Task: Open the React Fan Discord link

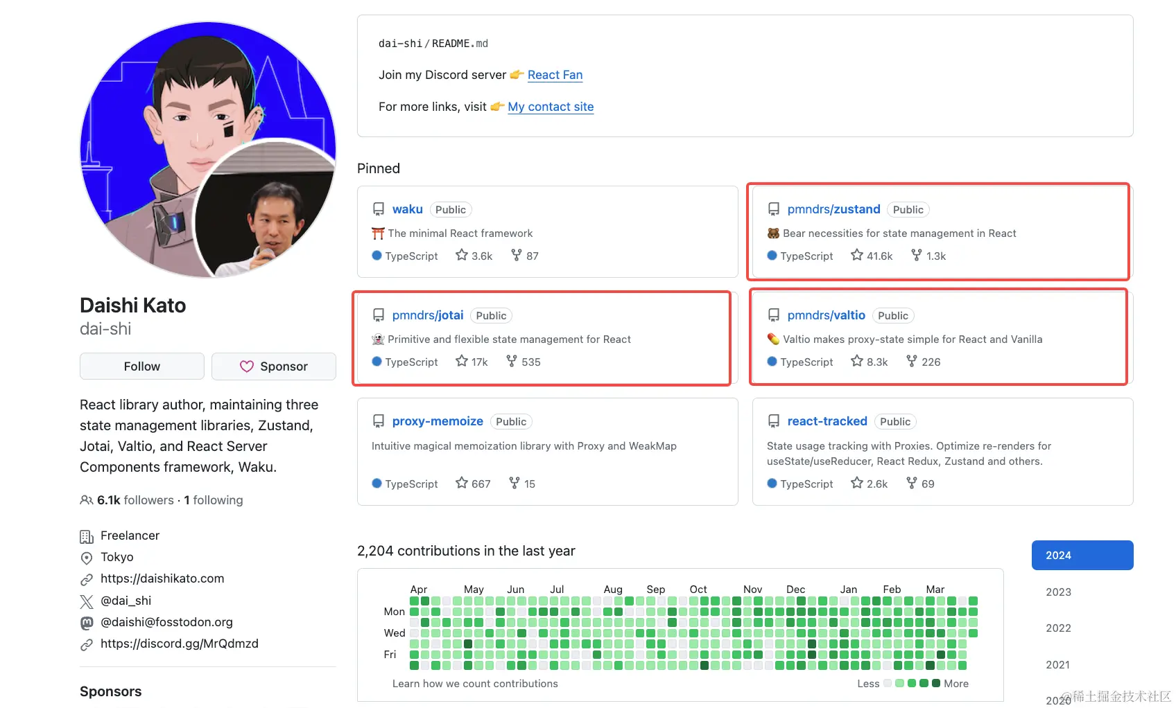Action: (555, 75)
